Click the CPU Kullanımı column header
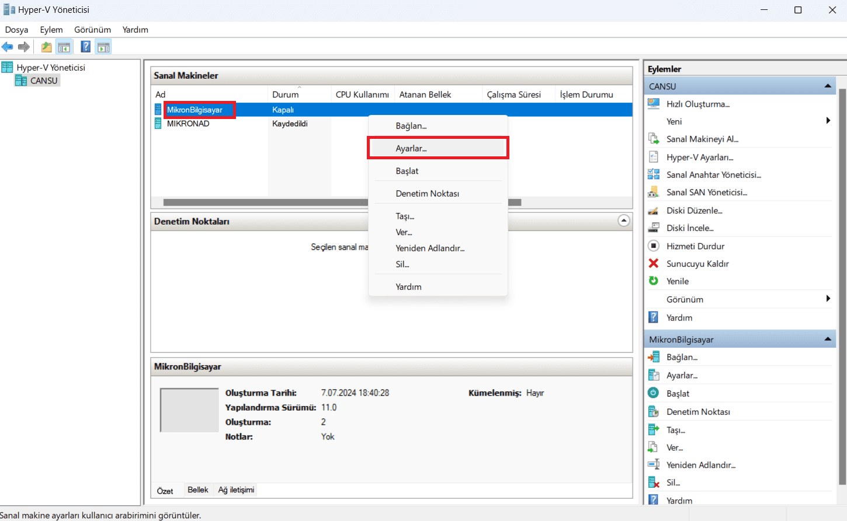The image size is (847, 521). pyautogui.click(x=363, y=94)
